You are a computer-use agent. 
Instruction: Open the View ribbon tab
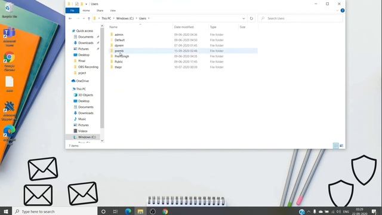pyautogui.click(x=113, y=11)
